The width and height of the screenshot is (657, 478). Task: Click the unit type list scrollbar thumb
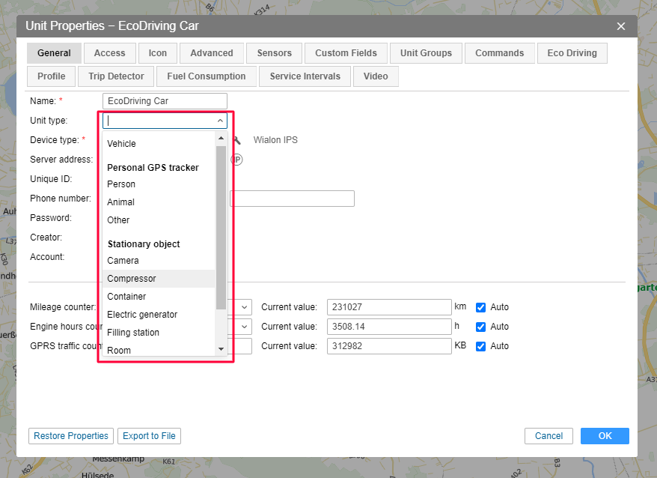click(221, 225)
